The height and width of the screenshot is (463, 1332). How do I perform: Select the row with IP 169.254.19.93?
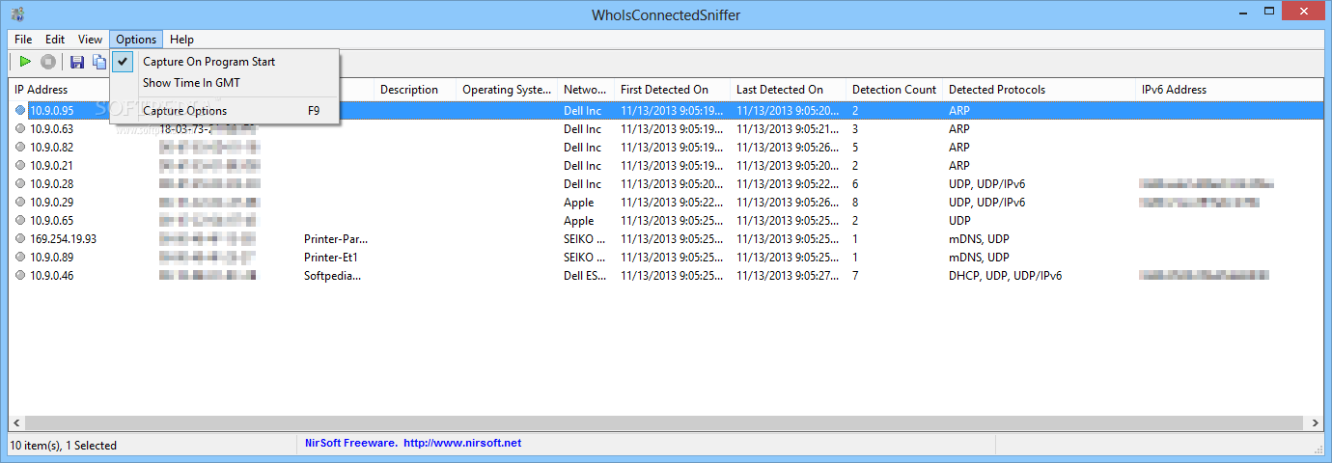[x=666, y=239]
